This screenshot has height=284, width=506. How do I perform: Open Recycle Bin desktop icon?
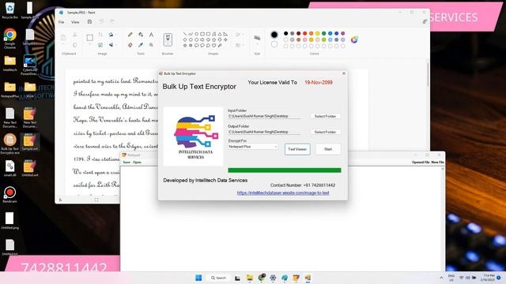(9, 10)
